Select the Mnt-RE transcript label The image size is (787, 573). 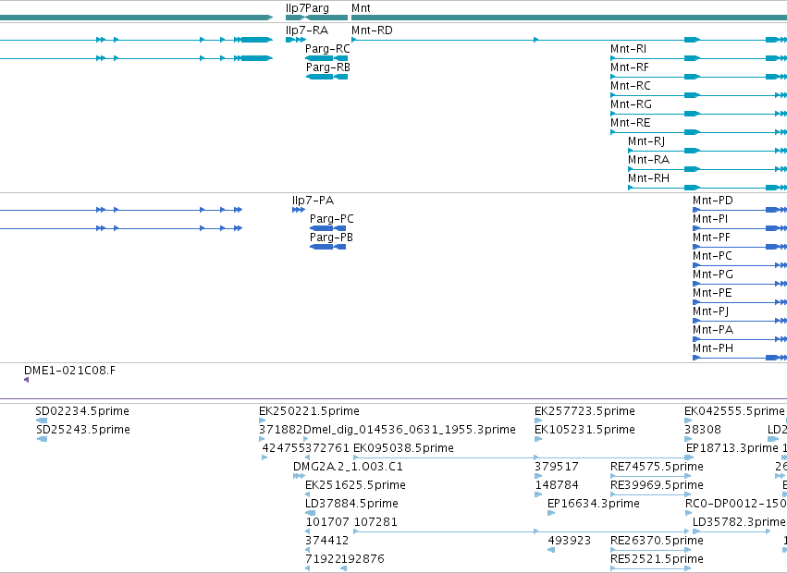coord(631,123)
